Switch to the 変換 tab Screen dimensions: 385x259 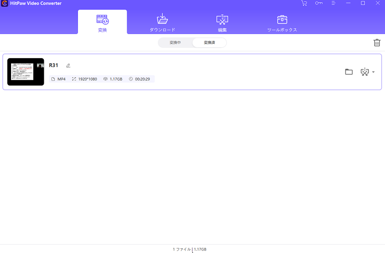[103, 23]
